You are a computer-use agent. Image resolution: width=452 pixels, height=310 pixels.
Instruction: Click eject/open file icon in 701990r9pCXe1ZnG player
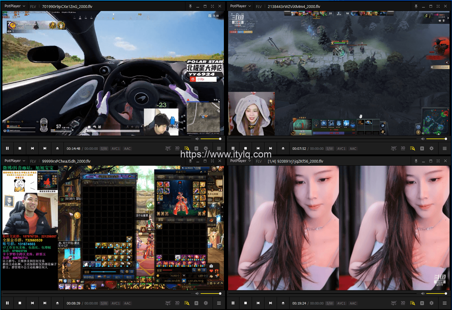pyautogui.click(x=57, y=149)
